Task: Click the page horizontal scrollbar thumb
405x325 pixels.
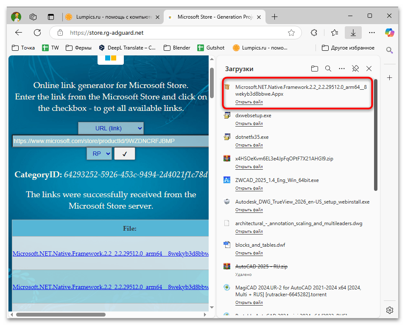Action: coord(61,314)
